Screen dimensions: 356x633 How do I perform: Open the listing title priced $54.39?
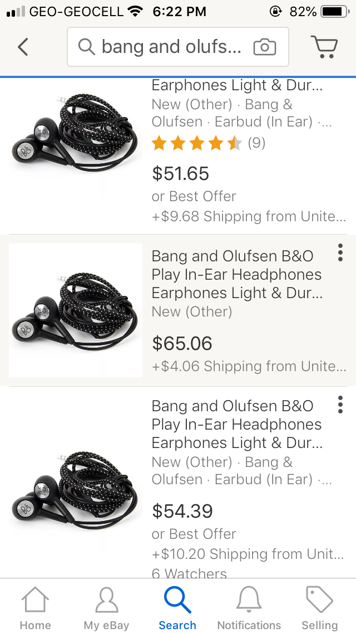click(x=237, y=424)
